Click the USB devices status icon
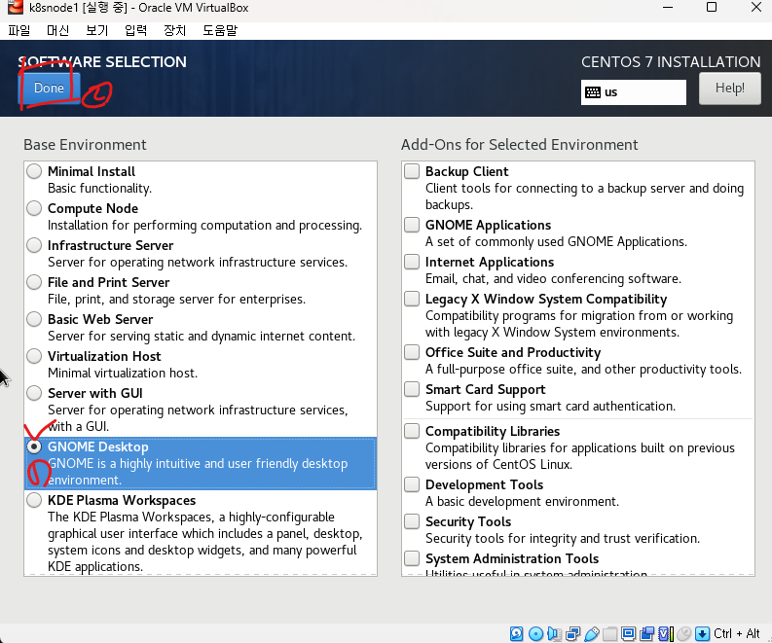 [x=592, y=633]
